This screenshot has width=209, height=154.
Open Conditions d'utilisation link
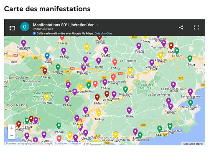[x=68, y=143]
